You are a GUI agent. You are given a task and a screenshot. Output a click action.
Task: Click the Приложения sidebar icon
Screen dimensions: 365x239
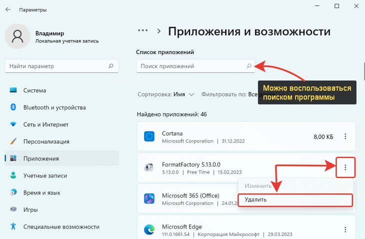click(13, 158)
